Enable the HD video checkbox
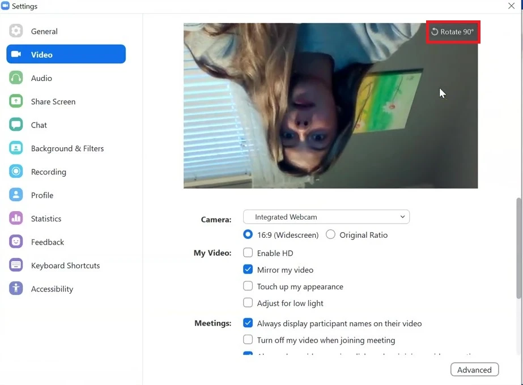Viewport: 523px width, 385px height. [248, 253]
